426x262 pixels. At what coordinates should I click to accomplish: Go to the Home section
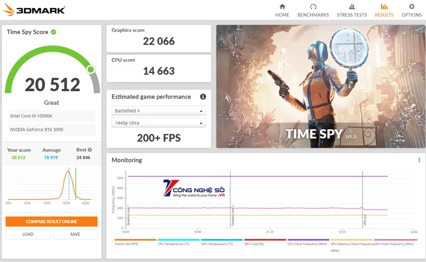click(282, 10)
